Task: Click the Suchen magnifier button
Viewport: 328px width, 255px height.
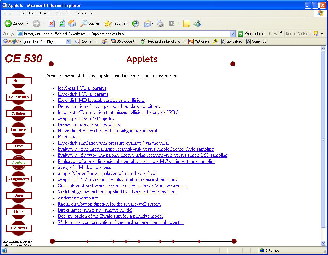Action: [90, 23]
